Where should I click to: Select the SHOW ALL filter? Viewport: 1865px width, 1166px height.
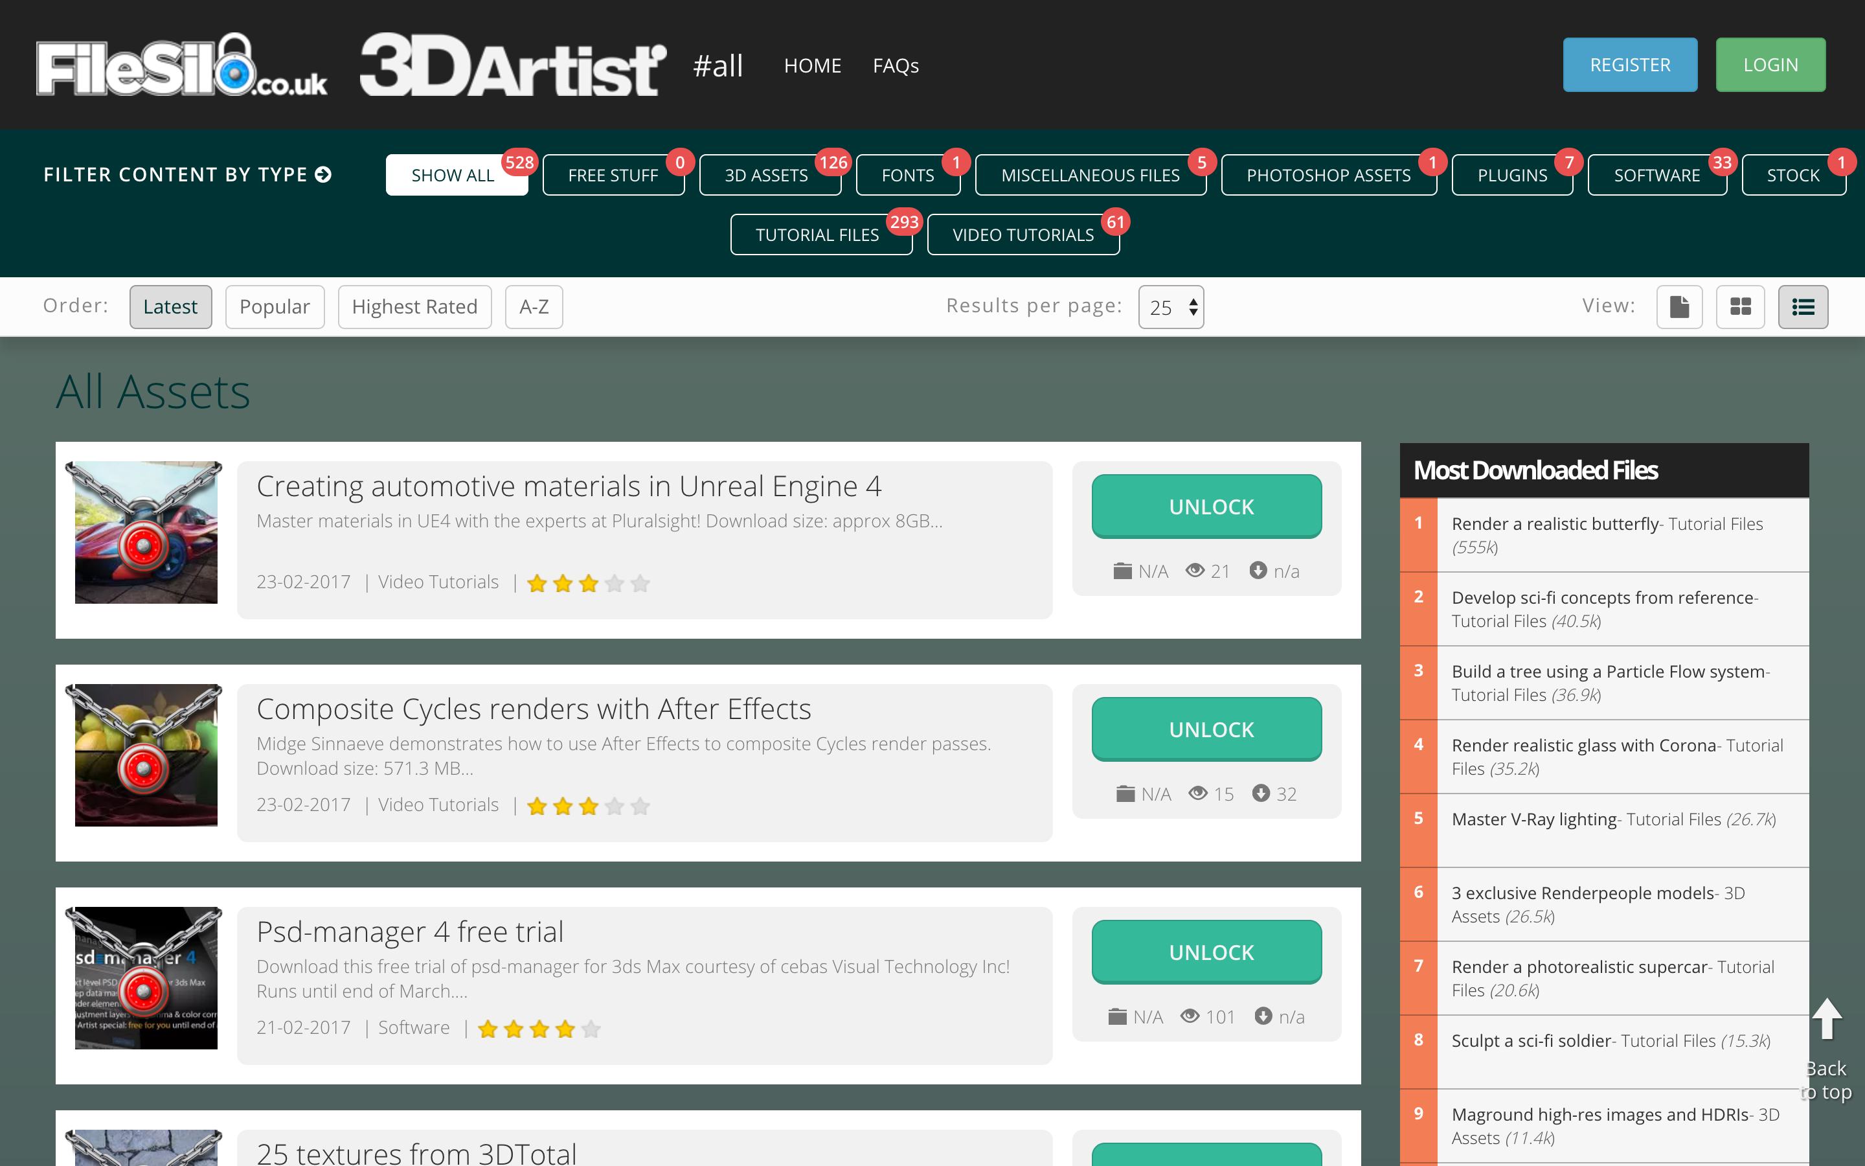coord(457,175)
